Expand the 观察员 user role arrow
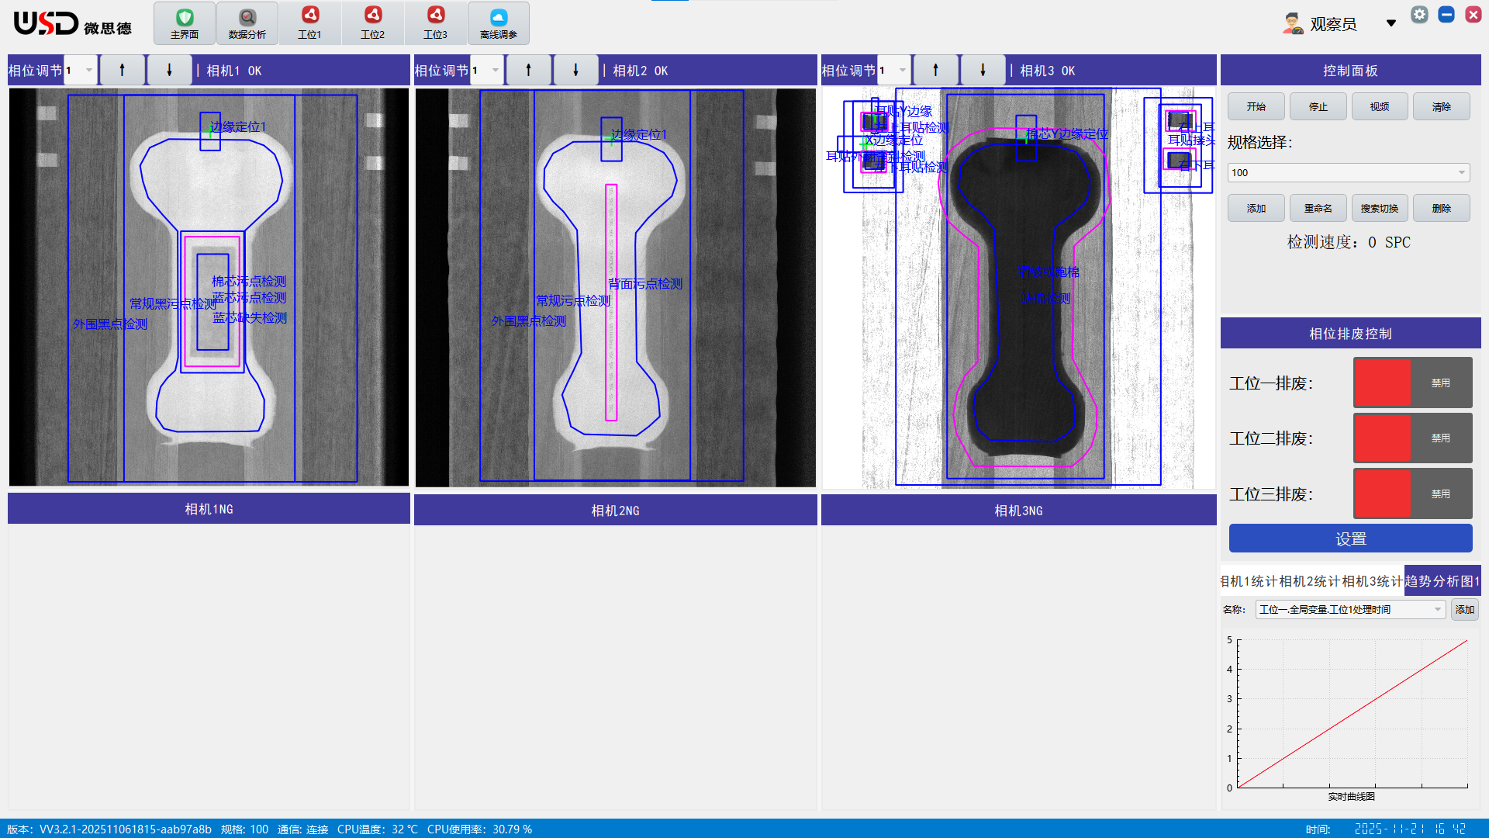 click(x=1391, y=23)
